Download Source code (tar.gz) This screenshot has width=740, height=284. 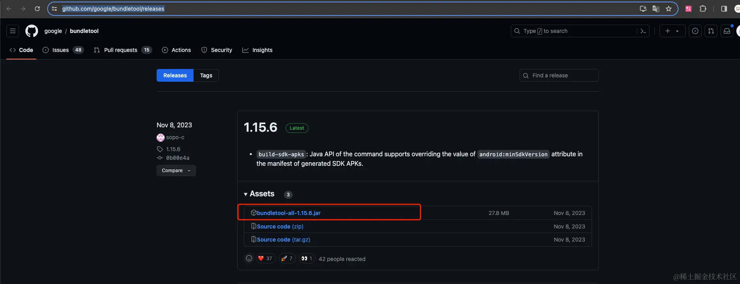point(284,240)
